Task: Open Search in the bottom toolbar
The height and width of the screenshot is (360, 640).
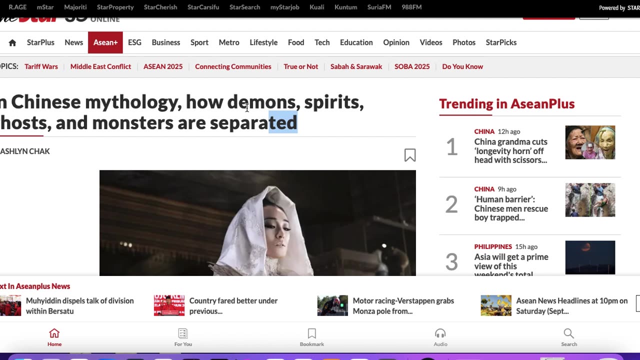Action: click(x=569, y=337)
